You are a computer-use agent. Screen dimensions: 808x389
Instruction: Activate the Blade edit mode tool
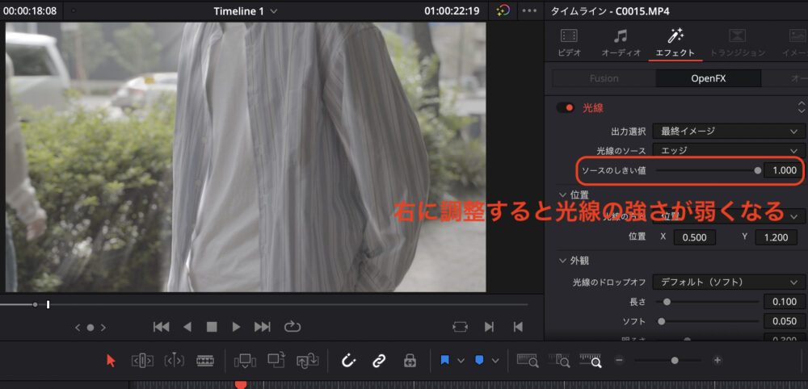pos(205,361)
